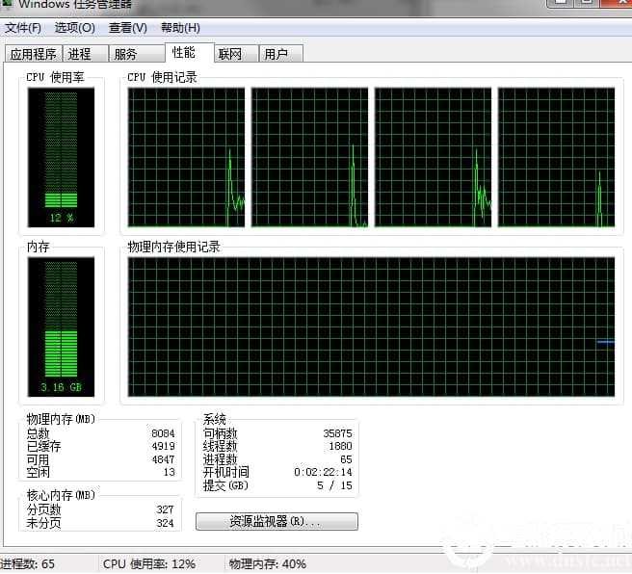Viewport: 632px width, 574px height.
Task: Click the 开机时间 value 0:02:22:14
Action: [323, 473]
